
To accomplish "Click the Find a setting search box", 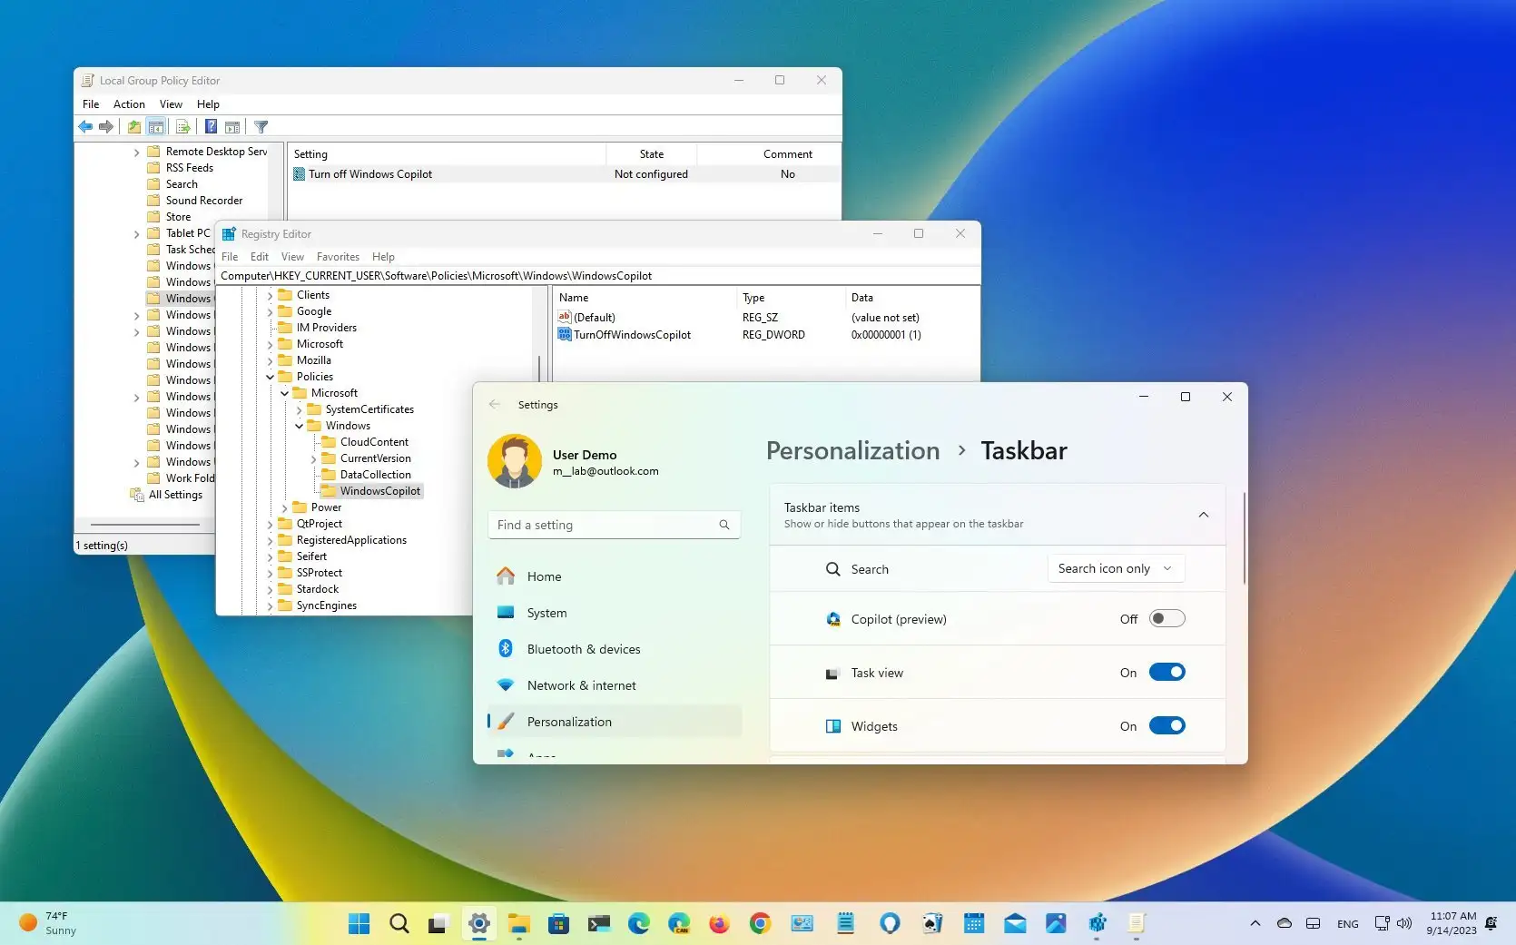I will tap(615, 525).
